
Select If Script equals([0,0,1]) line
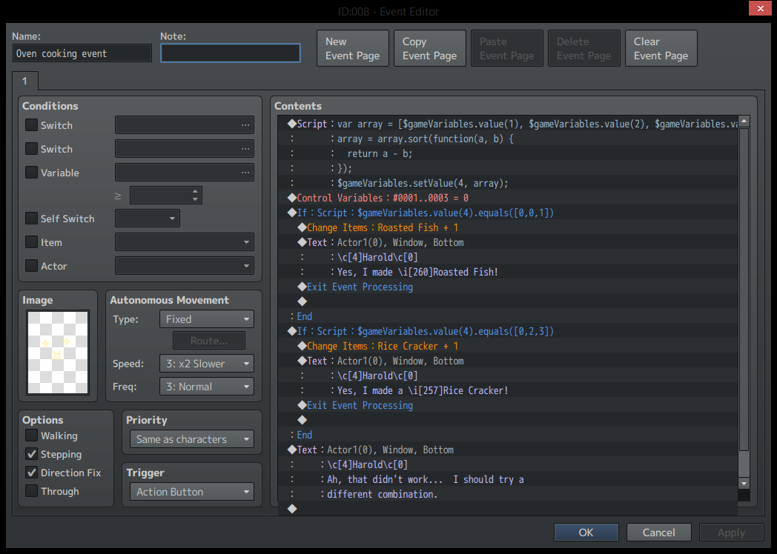(x=508, y=213)
